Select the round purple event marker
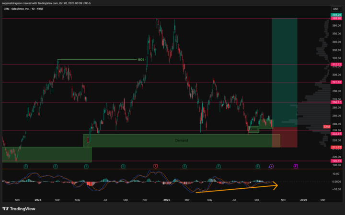 271,166
